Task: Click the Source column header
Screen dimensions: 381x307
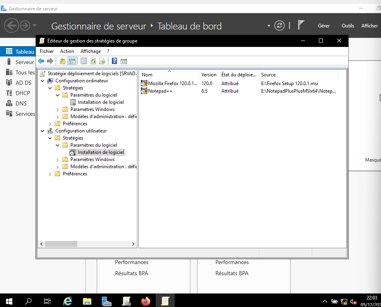Action: coord(268,75)
